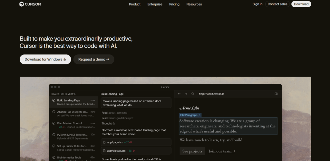The image size is (330, 161).
Task: Click the checkmark icon for Bioinformatics Tools
Action: 54,157
